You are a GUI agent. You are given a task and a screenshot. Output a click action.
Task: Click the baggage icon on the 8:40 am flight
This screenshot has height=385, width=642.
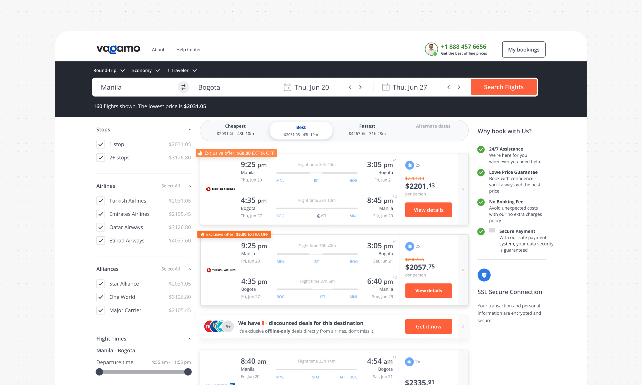pos(409,362)
